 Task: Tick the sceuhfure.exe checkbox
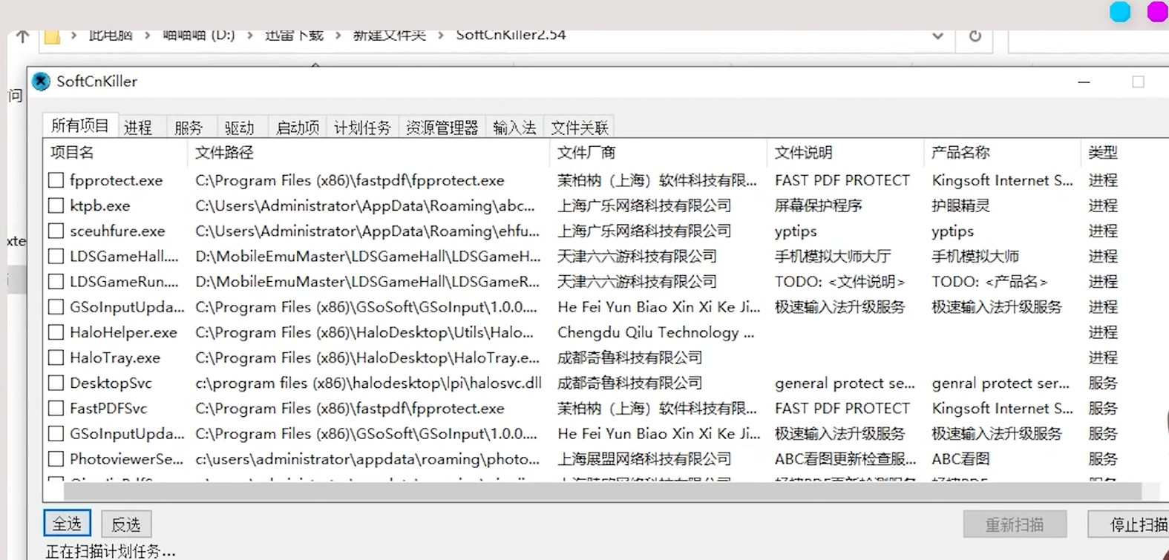(x=56, y=231)
